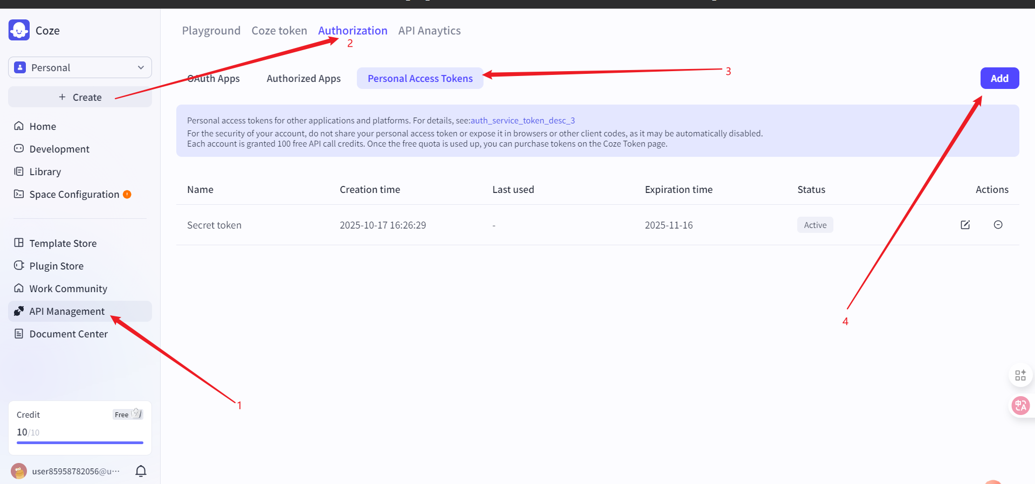The height and width of the screenshot is (484, 1035).
Task: Open the Coze token tab
Action: (x=279, y=31)
